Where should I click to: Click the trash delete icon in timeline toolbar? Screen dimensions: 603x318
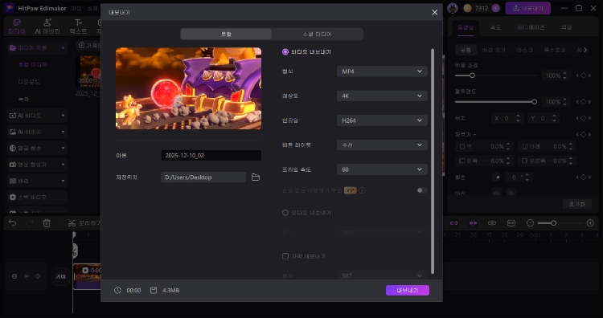pyautogui.click(x=47, y=223)
